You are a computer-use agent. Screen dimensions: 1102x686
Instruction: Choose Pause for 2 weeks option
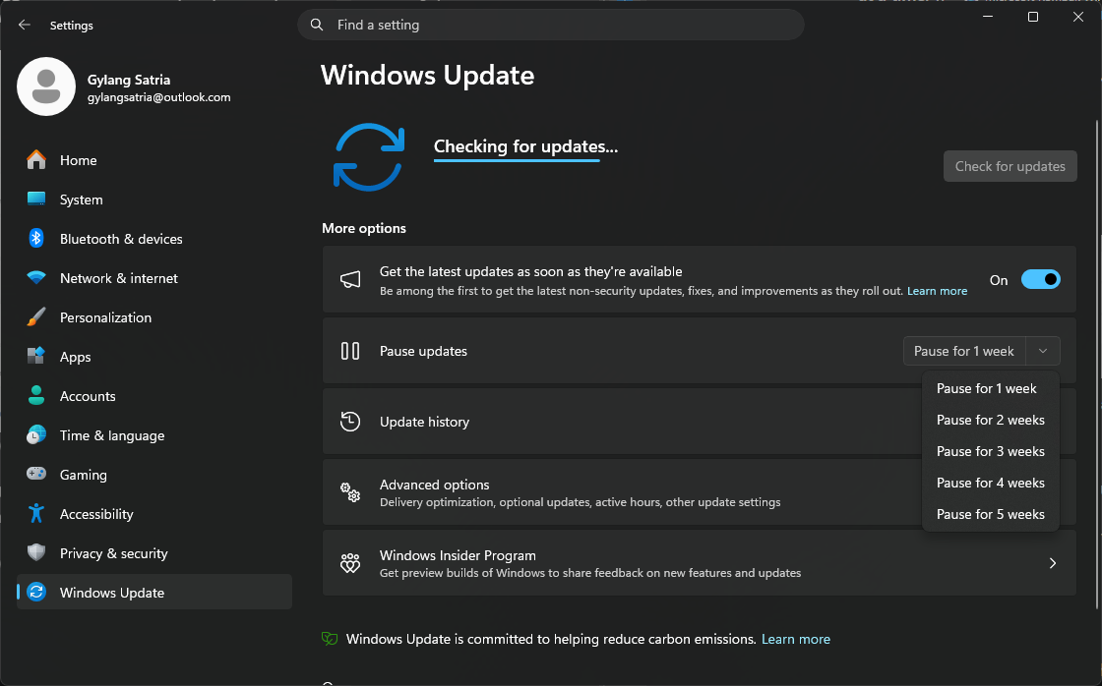point(990,420)
